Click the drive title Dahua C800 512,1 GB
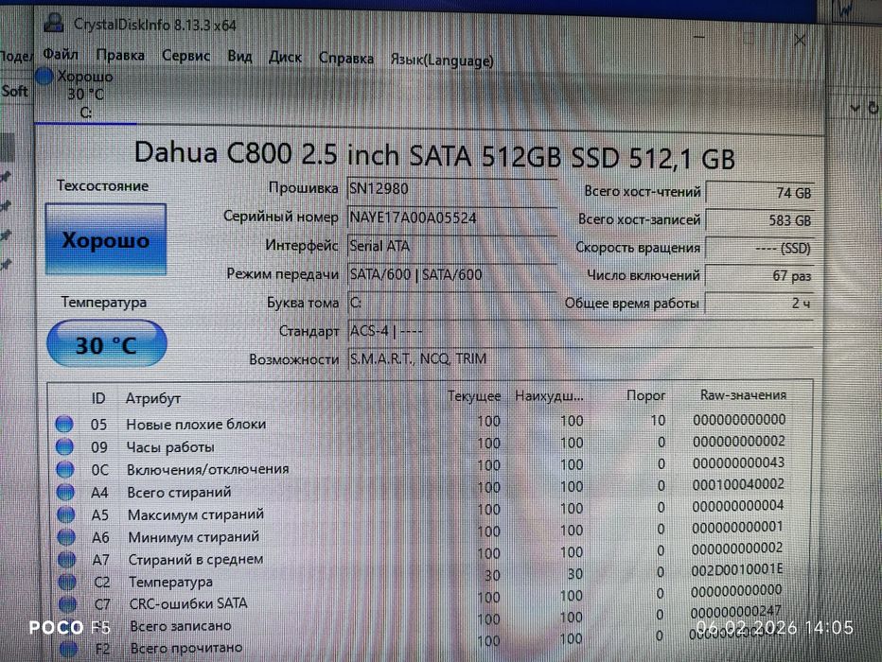 tap(434, 154)
